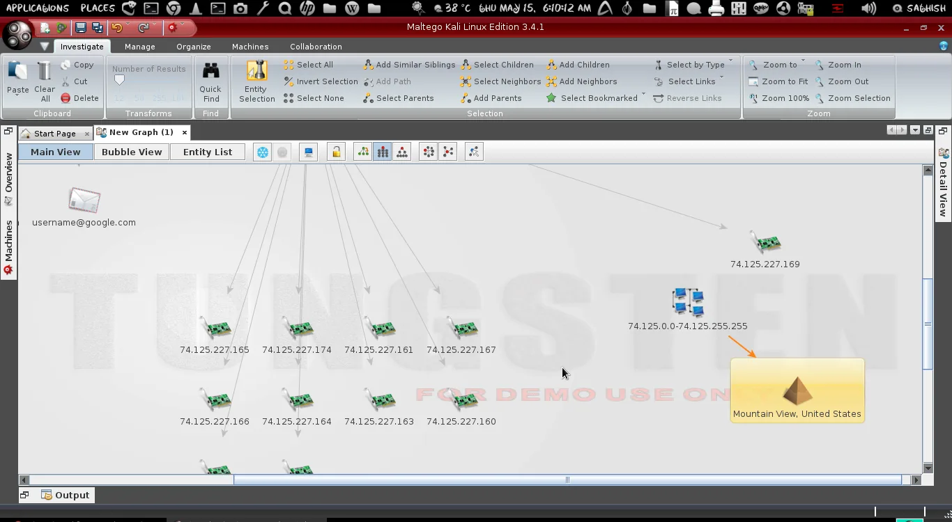This screenshot has width=952, height=522.
Task: Click Select Parents
Action: coord(399,98)
